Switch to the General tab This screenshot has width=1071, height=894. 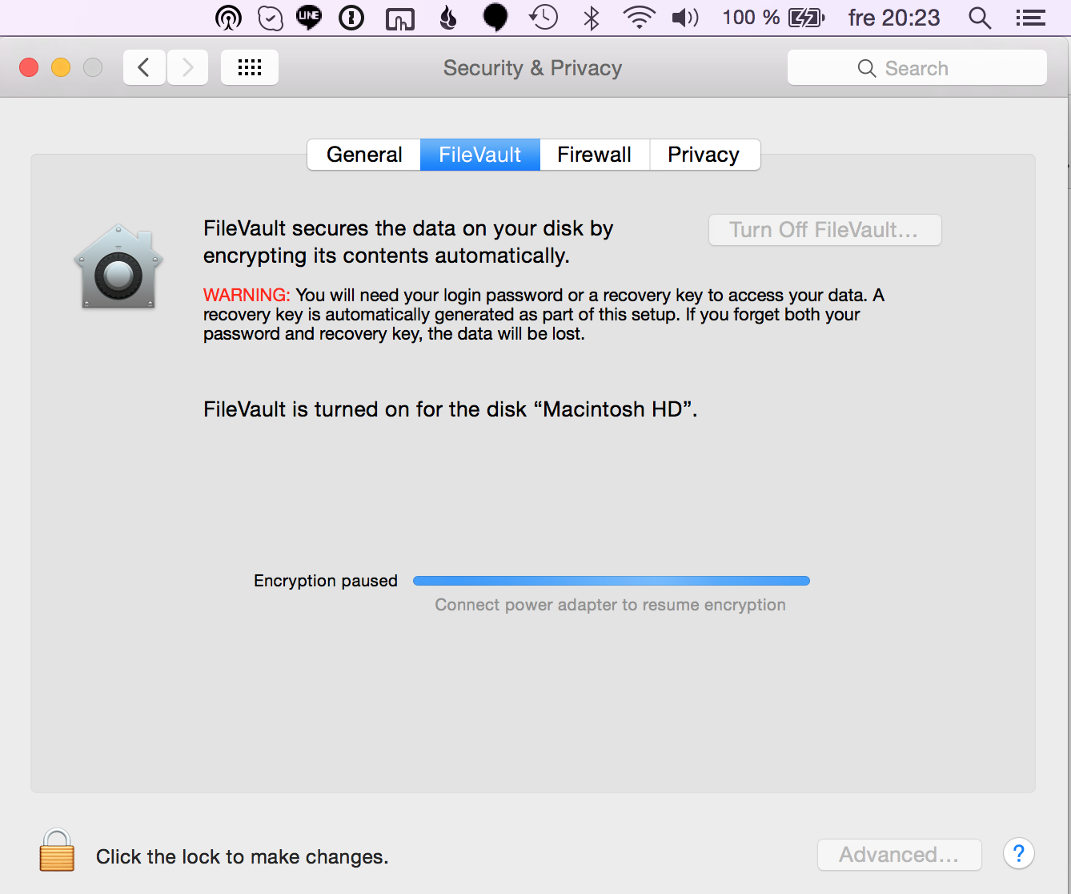pyautogui.click(x=364, y=155)
